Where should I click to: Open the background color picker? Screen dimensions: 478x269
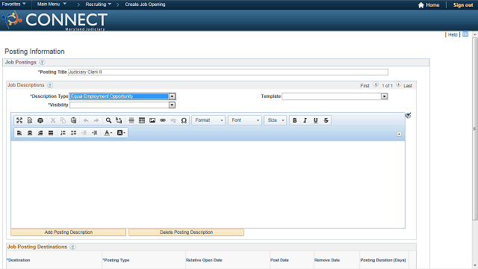tap(121, 133)
